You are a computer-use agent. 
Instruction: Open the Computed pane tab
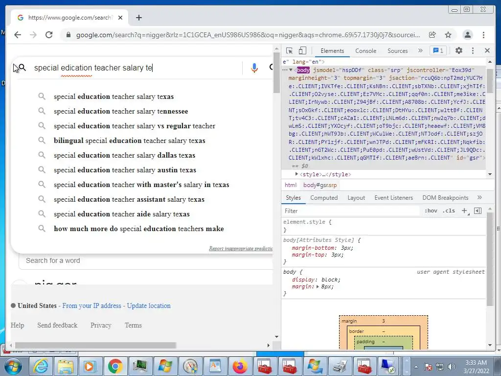coord(324,198)
